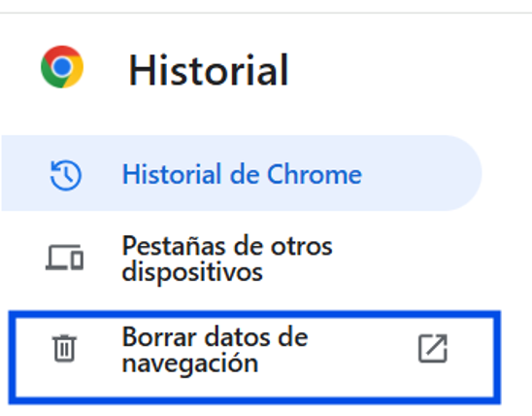The height and width of the screenshot is (416, 532).
Task: Click the external link arrow icon
Action: pyautogui.click(x=433, y=348)
